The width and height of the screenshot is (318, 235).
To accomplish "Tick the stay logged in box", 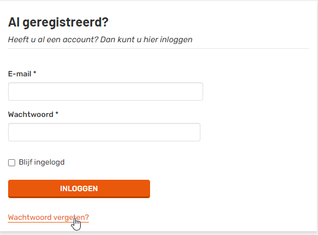I will pyautogui.click(x=11, y=162).
